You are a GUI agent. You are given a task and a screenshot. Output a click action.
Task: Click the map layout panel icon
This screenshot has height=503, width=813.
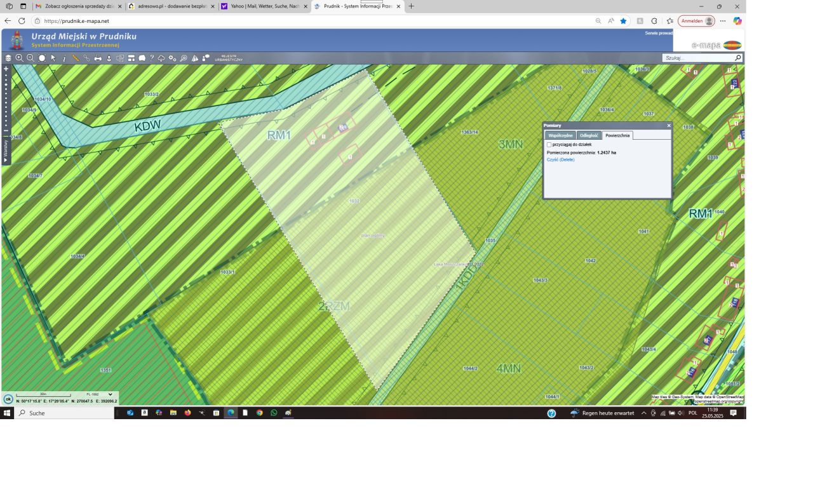point(131,58)
